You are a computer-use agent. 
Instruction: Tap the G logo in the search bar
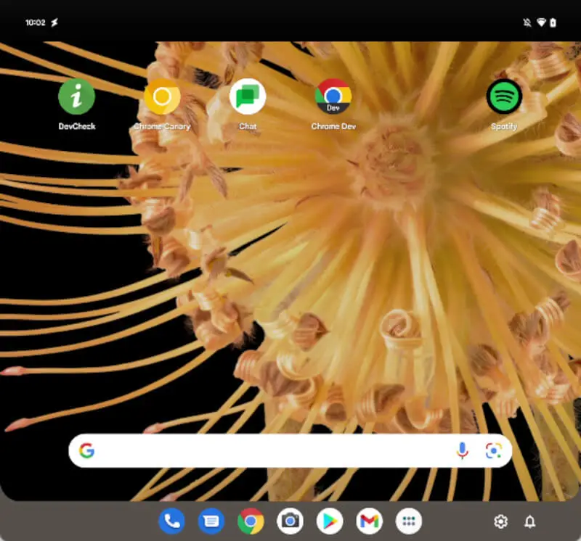click(x=88, y=450)
